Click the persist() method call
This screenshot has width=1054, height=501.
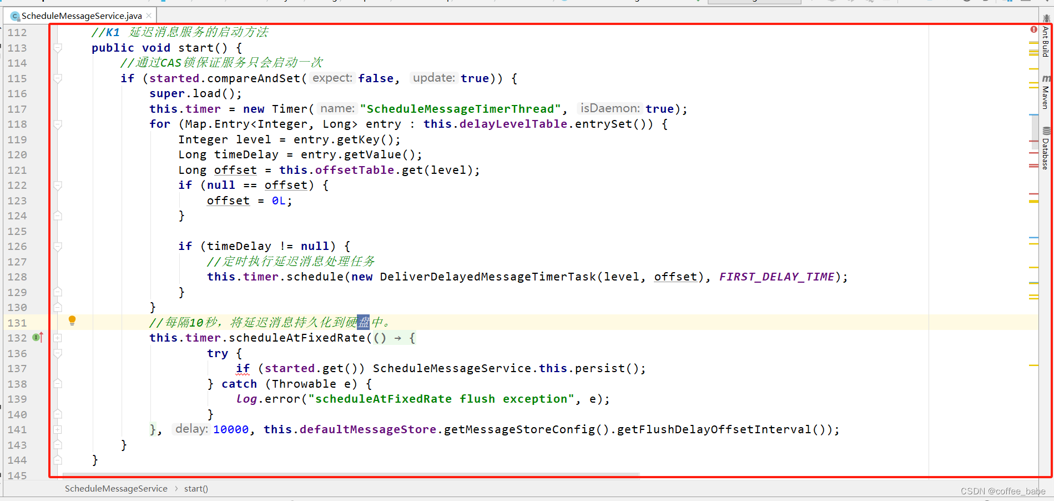[x=607, y=368]
